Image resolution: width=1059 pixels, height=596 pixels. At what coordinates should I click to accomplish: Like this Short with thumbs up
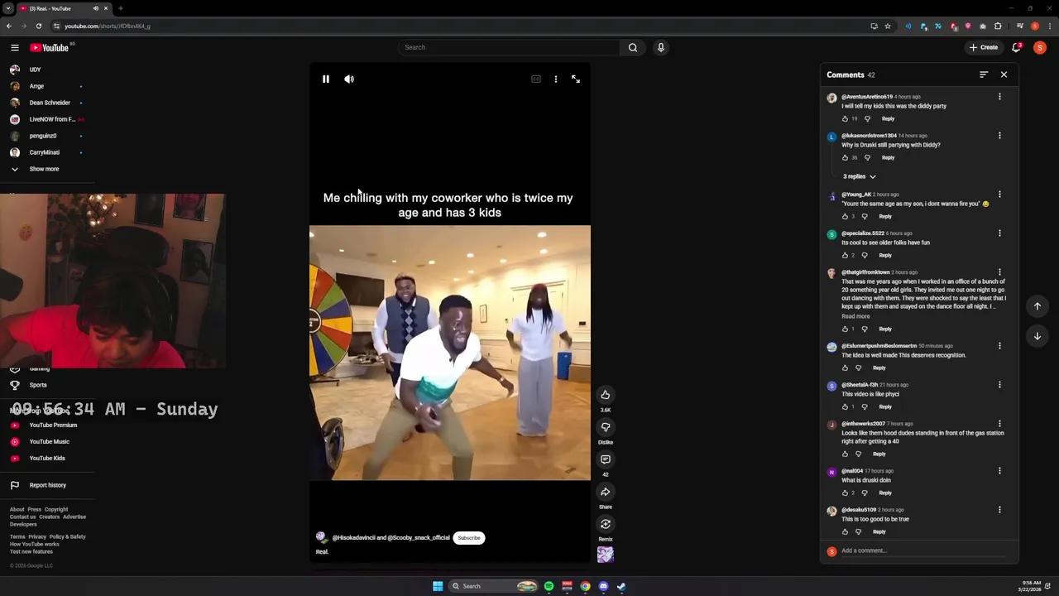606,395
